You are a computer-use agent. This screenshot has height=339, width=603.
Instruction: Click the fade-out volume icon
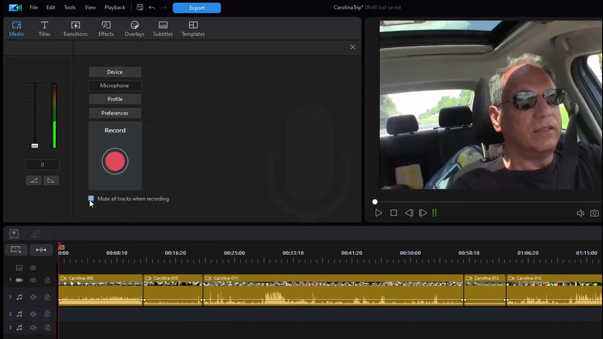pos(51,180)
